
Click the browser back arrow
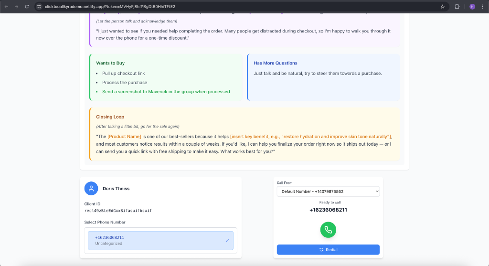(6, 7)
